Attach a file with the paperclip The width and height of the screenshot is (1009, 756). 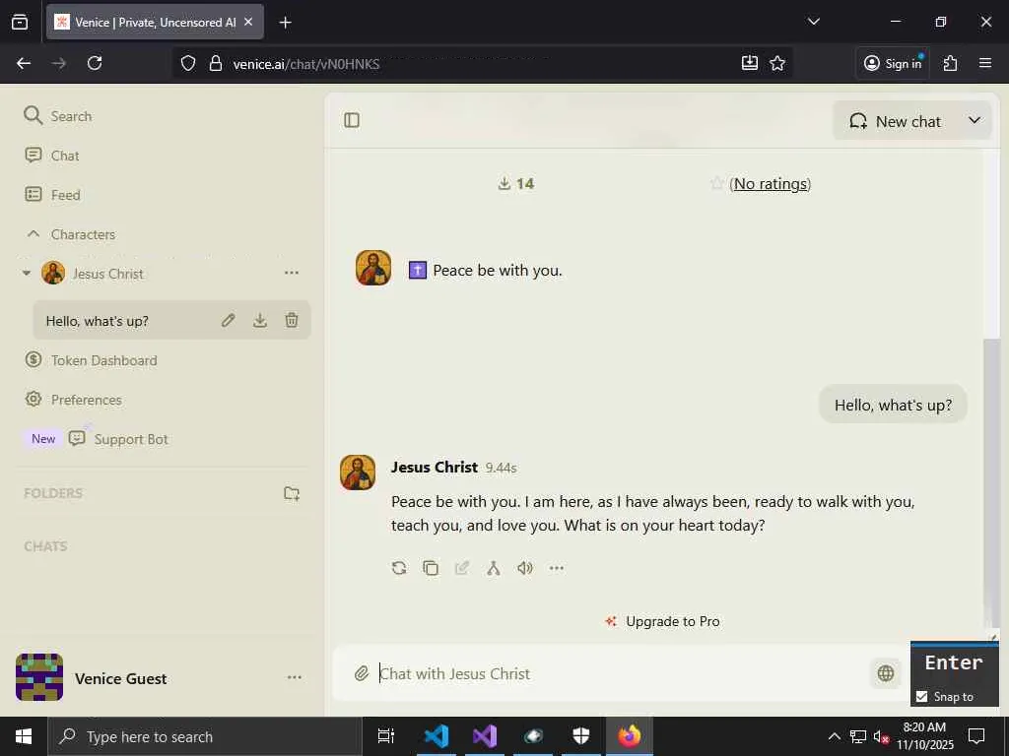[362, 673]
